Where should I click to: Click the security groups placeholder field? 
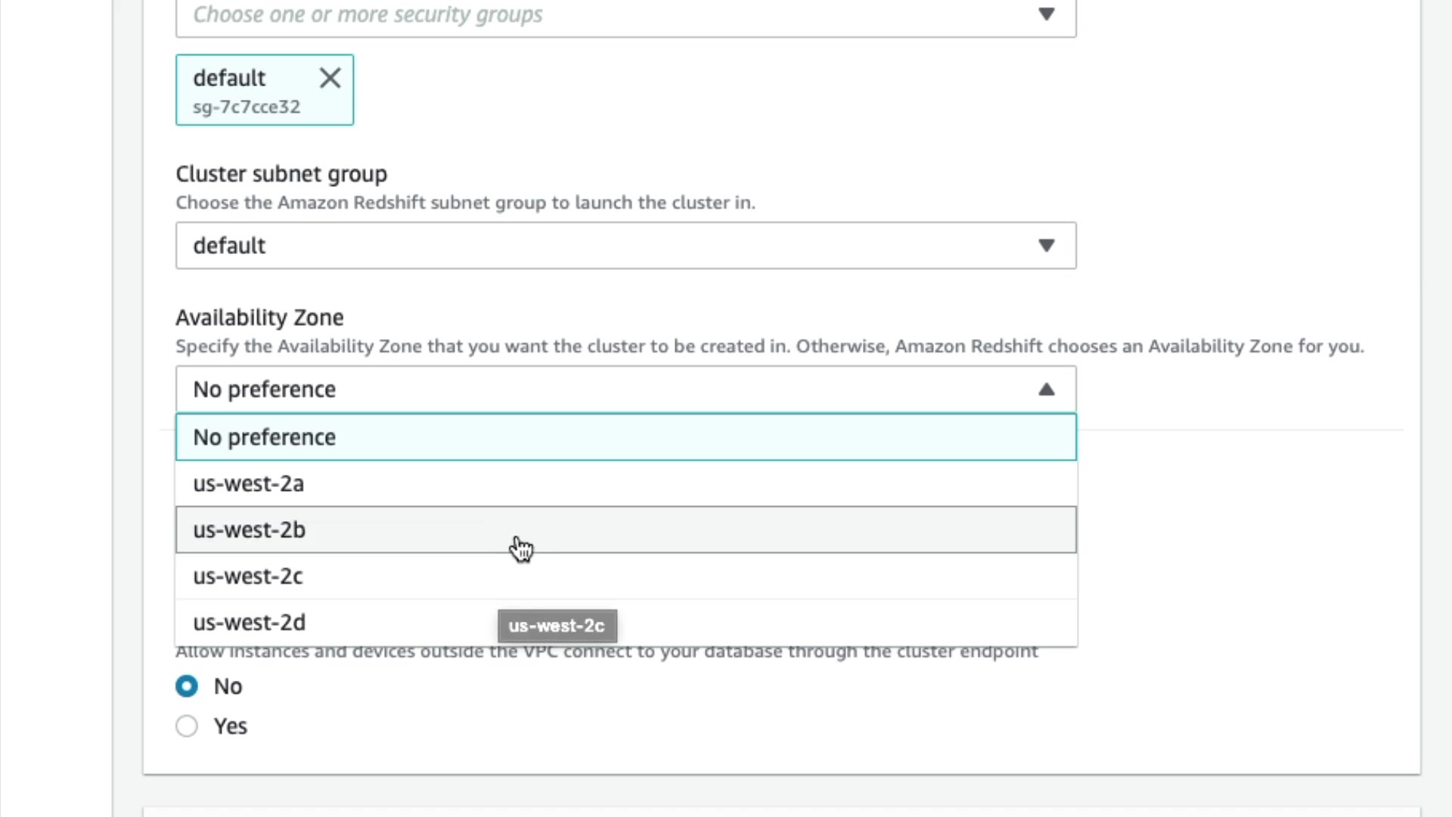click(x=368, y=14)
